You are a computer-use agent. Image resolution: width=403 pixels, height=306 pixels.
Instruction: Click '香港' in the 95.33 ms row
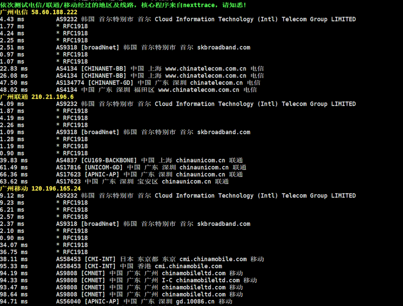(x=144, y=266)
